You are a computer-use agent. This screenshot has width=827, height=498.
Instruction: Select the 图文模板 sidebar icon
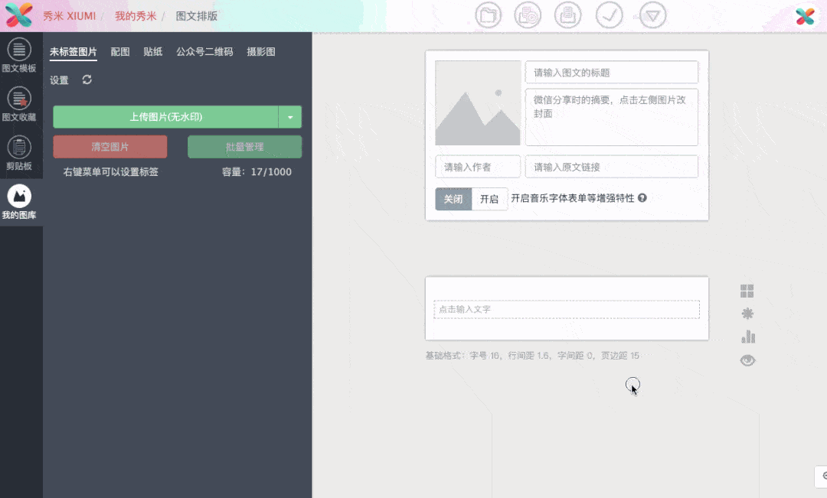pyautogui.click(x=19, y=54)
